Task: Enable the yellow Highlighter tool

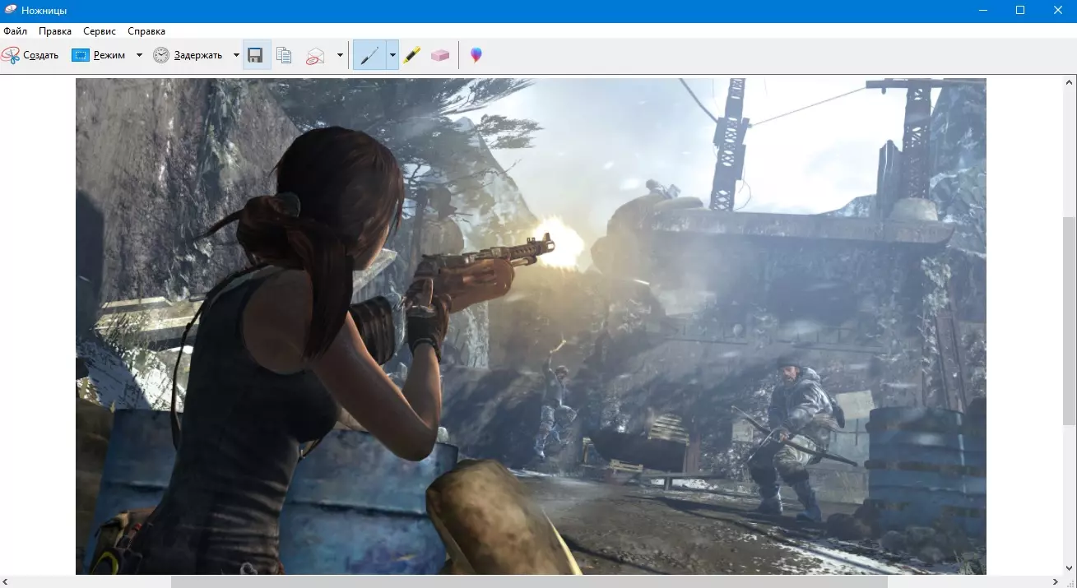Action: [x=412, y=55]
